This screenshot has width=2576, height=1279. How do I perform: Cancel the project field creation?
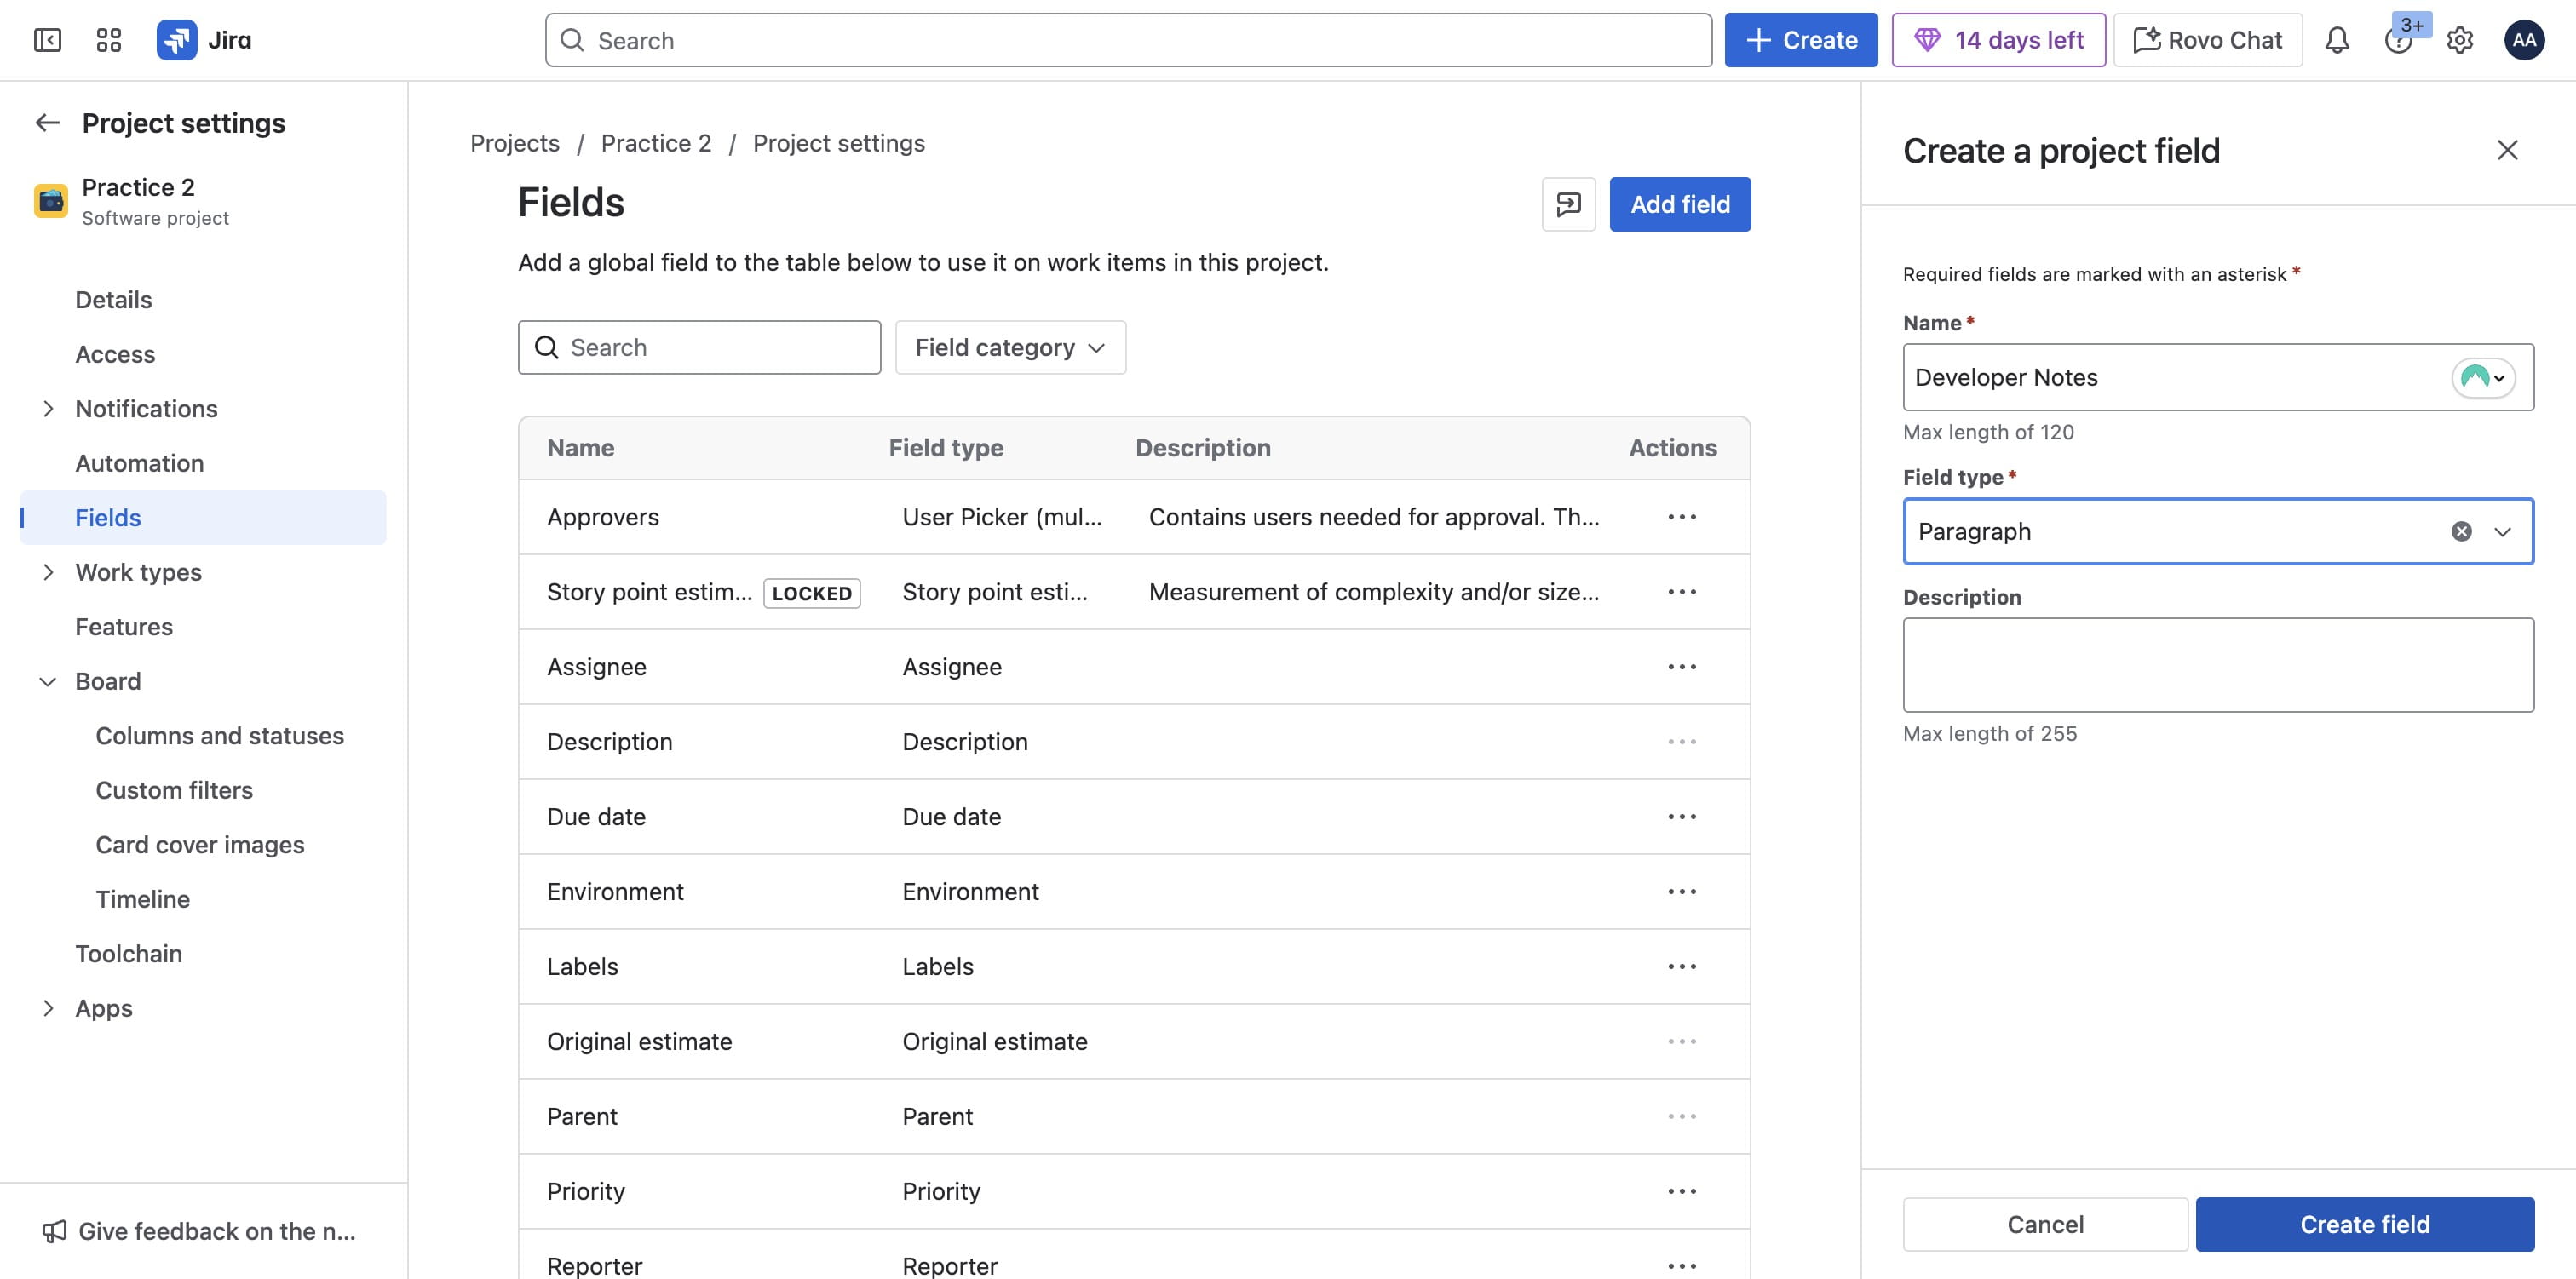[2045, 1224]
